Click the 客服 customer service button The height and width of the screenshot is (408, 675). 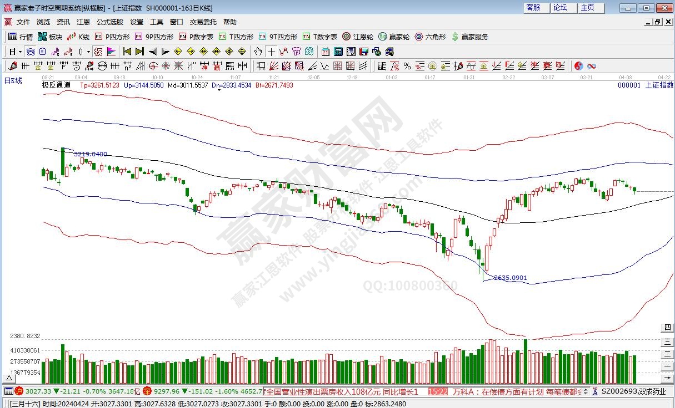click(533, 8)
